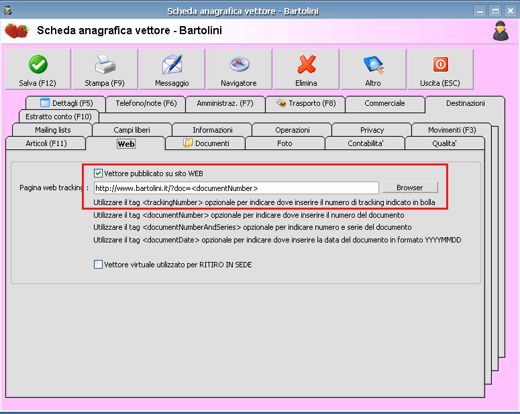Close the Scheda anagrafica vettore window

[511, 11]
